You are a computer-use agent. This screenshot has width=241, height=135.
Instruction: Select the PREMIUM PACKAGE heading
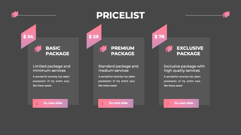123,51
